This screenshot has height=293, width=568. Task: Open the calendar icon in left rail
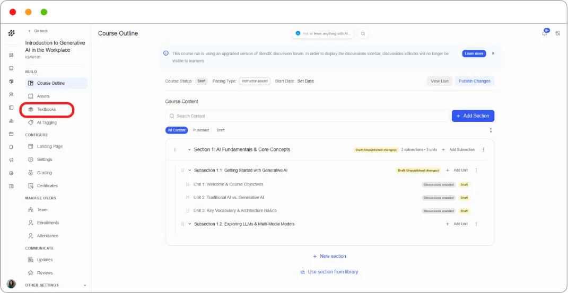click(x=11, y=134)
